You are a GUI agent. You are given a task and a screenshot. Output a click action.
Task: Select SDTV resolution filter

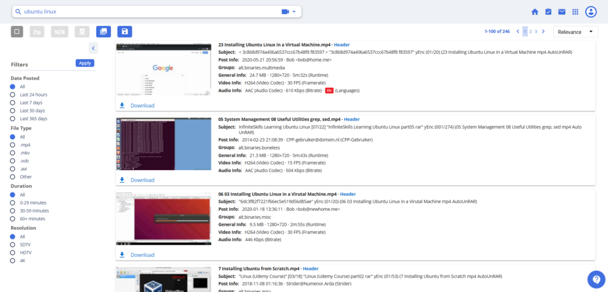click(x=13, y=245)
